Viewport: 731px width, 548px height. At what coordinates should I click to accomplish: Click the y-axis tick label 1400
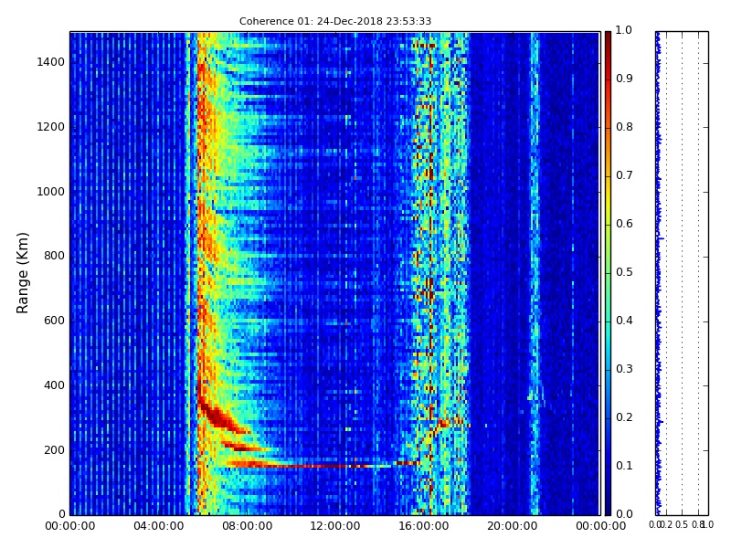51,62
